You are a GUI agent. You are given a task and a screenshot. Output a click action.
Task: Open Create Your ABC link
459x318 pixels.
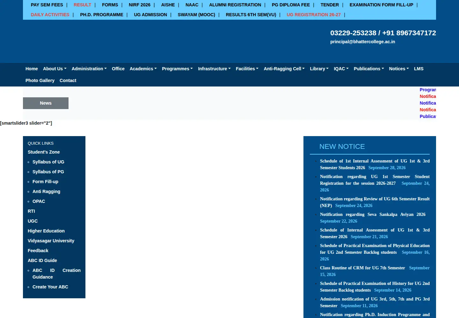(x=50, y=287)
